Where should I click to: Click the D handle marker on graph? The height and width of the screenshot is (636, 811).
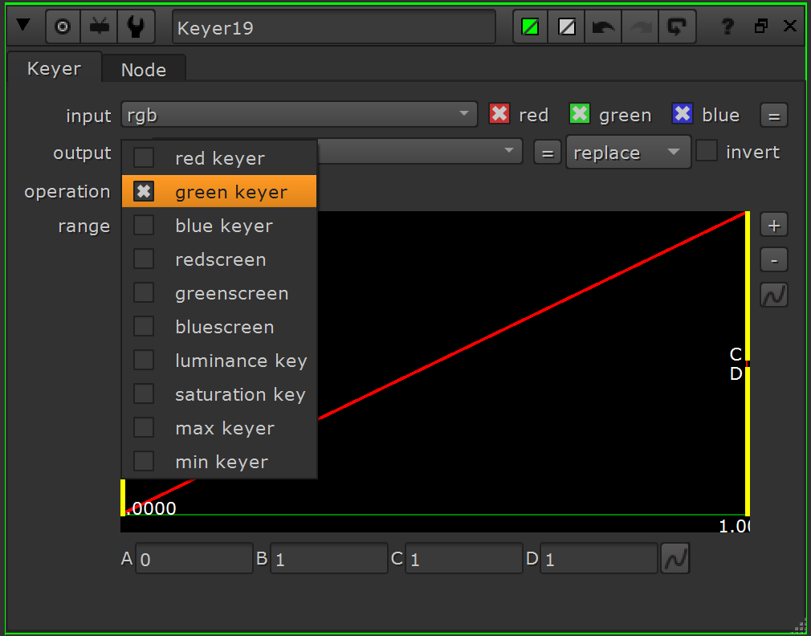coord(736,373)
